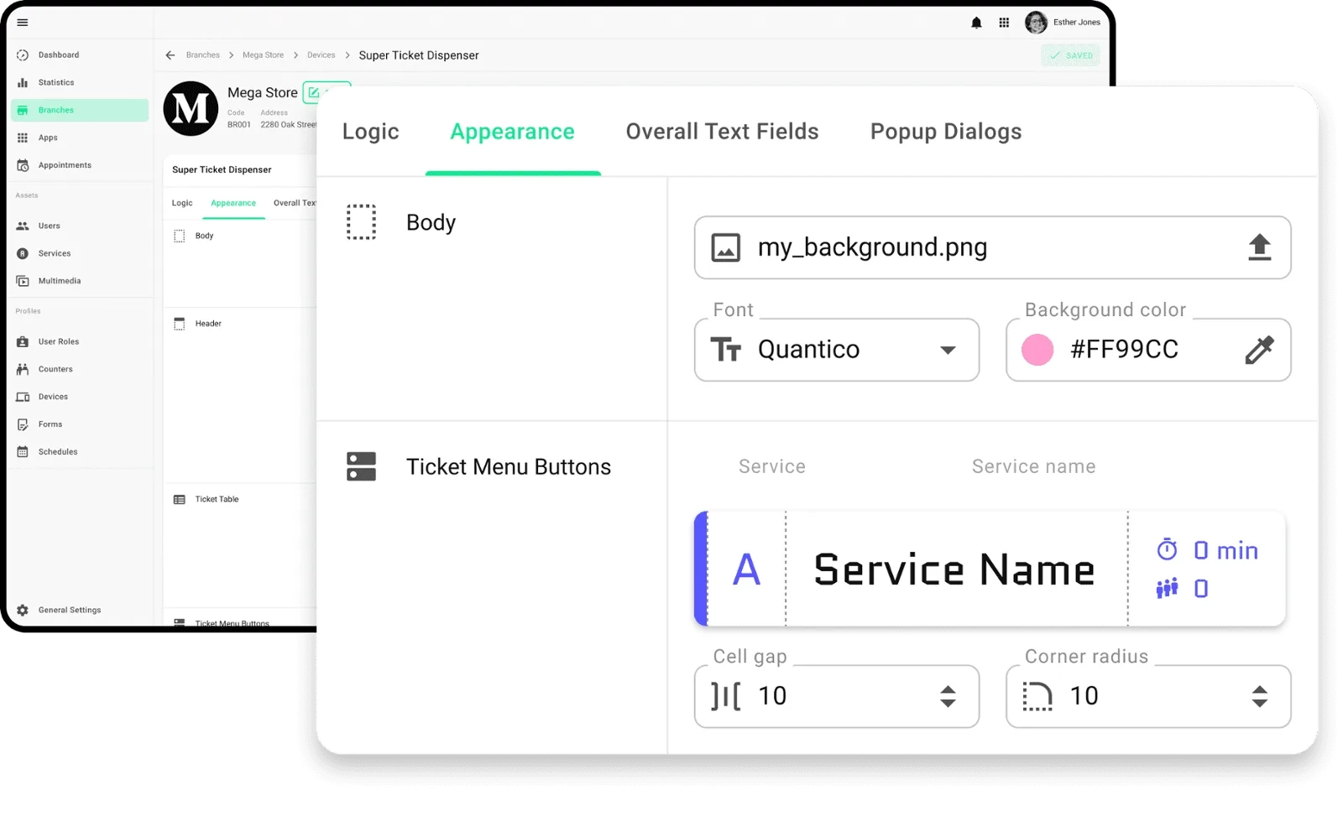This screenshot has height=837, width=1343.
Task: Click the edit icon beside Mega Store
Action: point(314,92)
